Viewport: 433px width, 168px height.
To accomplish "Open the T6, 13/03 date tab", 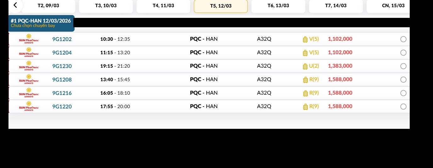I will 278,6.
